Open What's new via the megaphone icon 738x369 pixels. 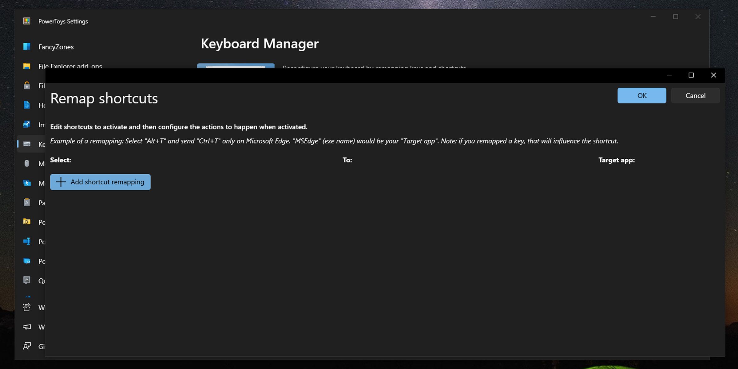tap(27, 327)
